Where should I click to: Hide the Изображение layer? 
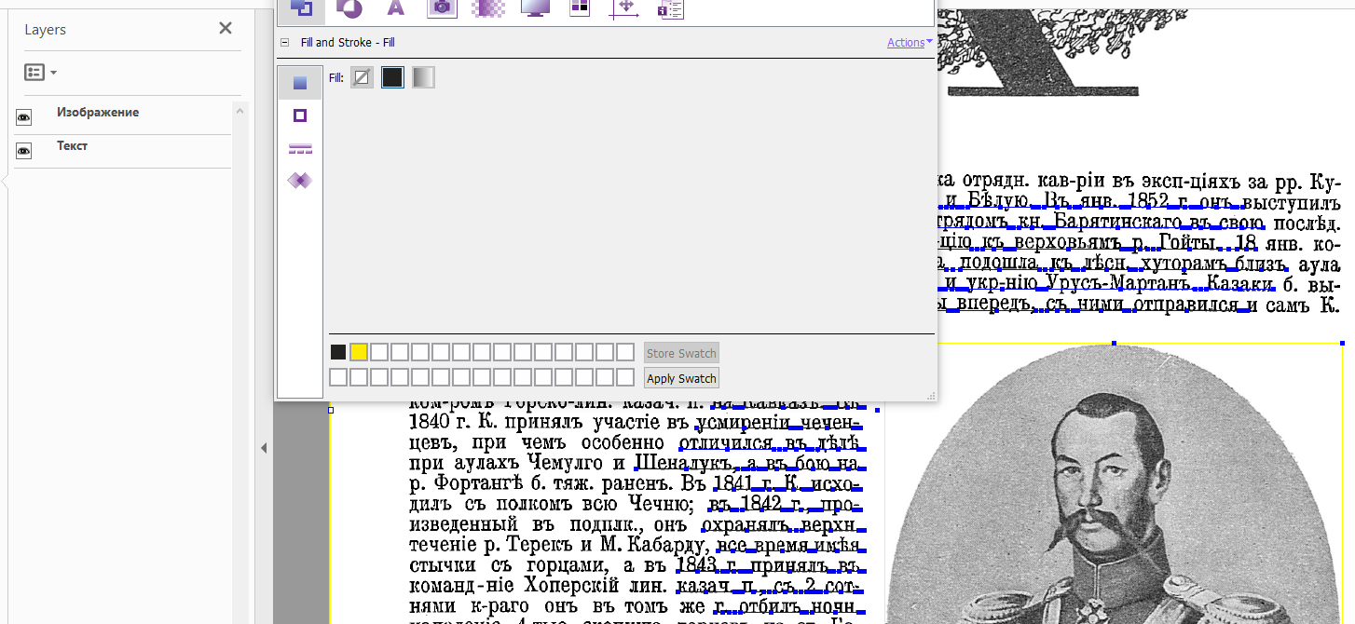[24, 117]
